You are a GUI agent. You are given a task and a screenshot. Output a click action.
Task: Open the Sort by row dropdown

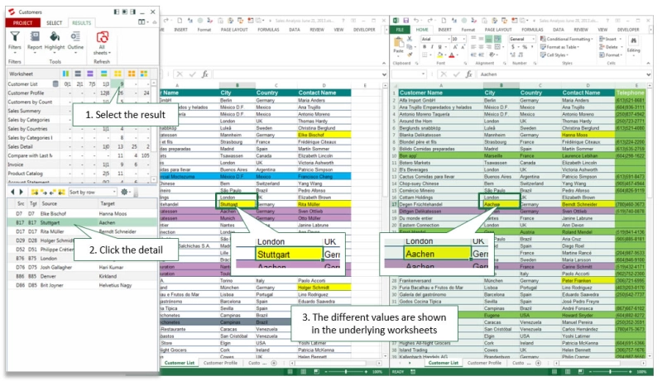91,191
